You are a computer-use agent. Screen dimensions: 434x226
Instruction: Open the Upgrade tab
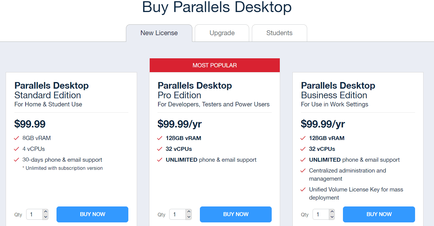[x=222, y=33]
